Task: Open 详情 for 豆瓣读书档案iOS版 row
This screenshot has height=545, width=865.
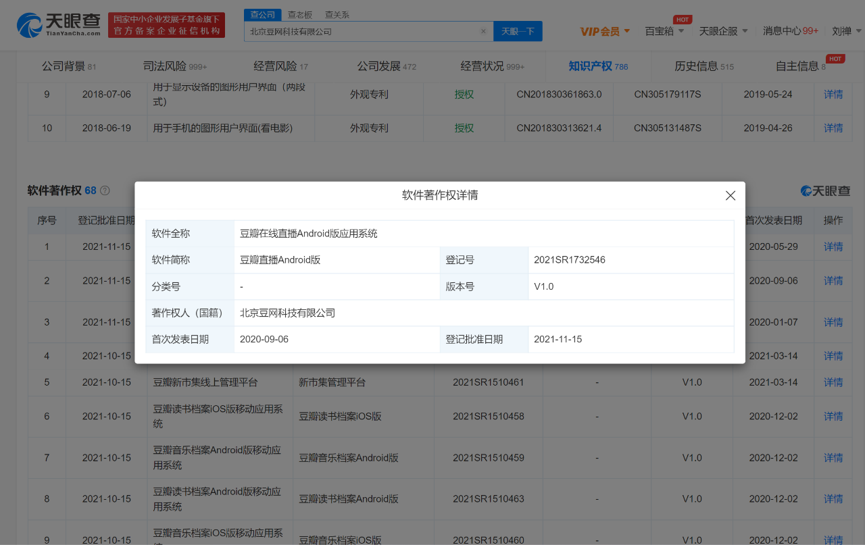Action: (833, 417)
